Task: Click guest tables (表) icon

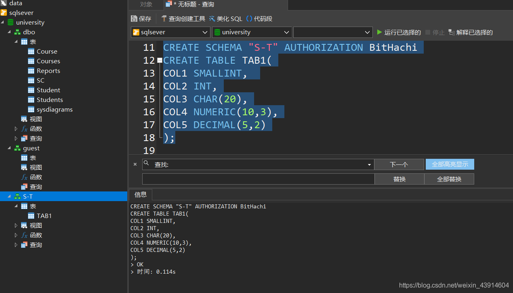Action: pos(24,158)
